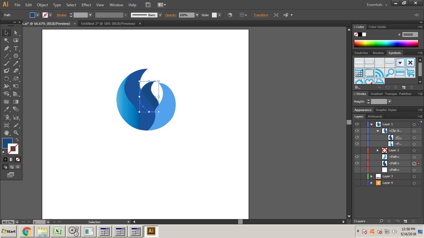Expand Layer 3 disclosure triangle
Image resolution: width=424 pixels, height=238 pixels.
(372, 176)
